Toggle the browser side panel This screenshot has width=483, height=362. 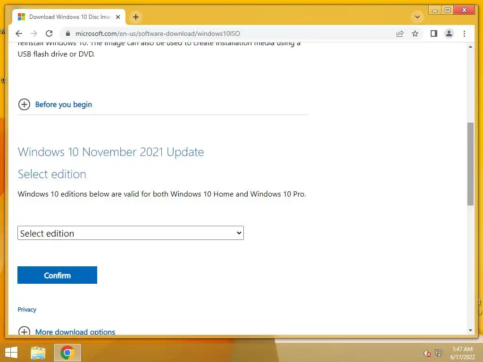[x=434, y=33]
